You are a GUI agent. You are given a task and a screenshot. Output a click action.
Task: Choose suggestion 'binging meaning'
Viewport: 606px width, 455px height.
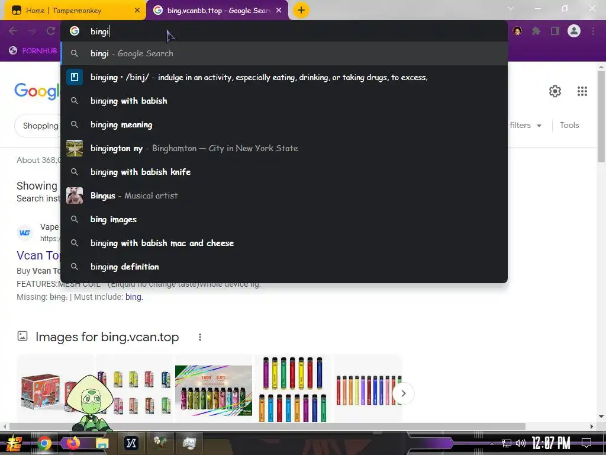pos(284,124)
